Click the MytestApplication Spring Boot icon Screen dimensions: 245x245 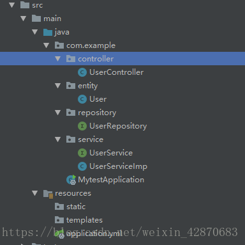pyautogui.click(x=71, y=180)
